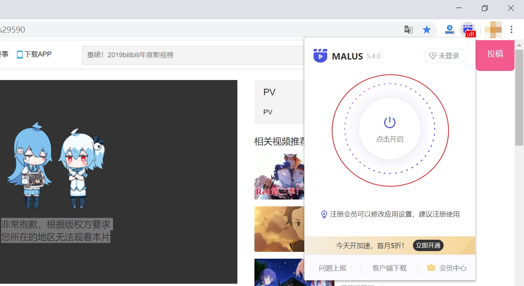The image size is (524, 286).
Task: Click the 今天开加速 promotion banner text
Action: 370,245
